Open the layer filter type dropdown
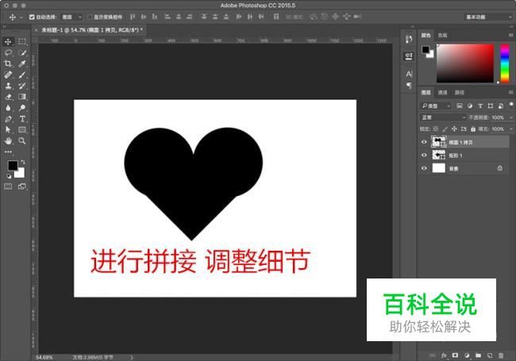Viewport: 516px width, 361px height. (436, 106)
